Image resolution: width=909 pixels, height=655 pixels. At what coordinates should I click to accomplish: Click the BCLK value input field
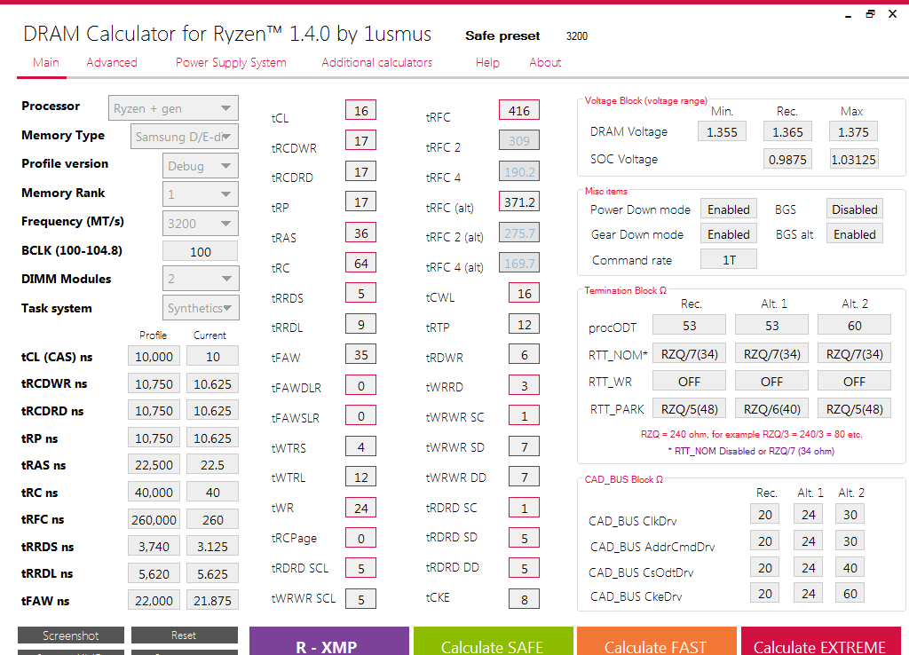point(201,251)
